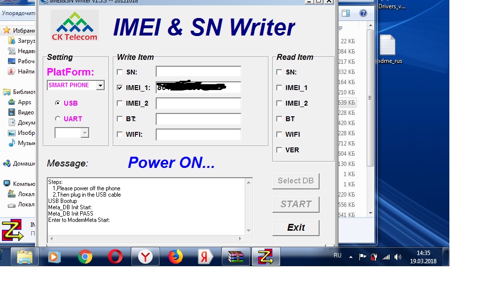Screen dimensions: 498x292
Task: Open Windows Explorer from the taskbar
Action: pyautogui.click(x=25, y=257)
